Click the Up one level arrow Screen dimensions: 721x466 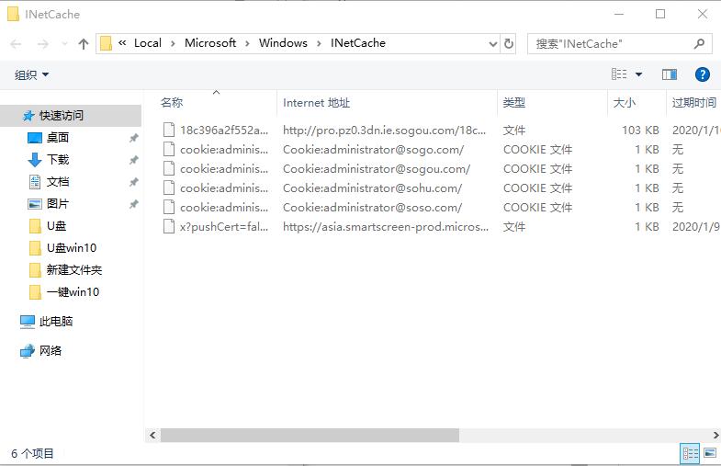pos(84,44)
